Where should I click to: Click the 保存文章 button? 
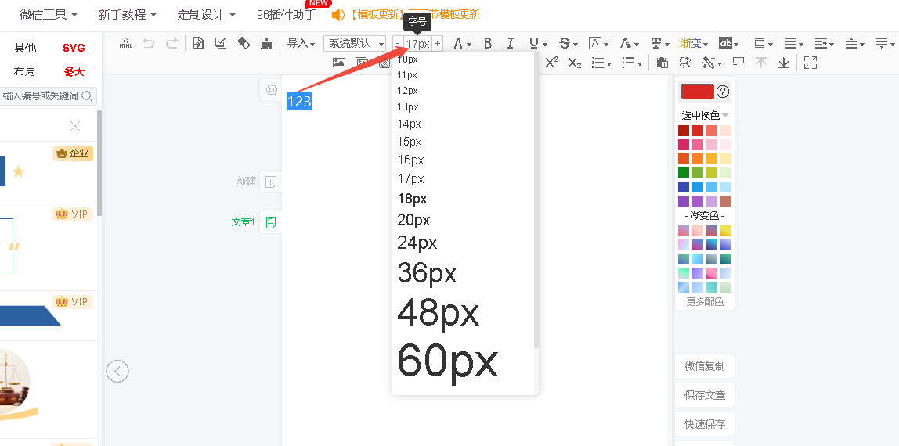point(704,395)
